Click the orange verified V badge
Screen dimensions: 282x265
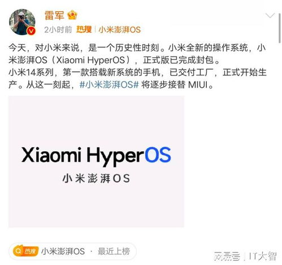pos(31,31)
